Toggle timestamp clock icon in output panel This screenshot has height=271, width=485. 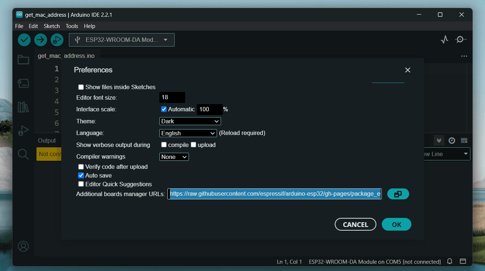click(452, 140)
